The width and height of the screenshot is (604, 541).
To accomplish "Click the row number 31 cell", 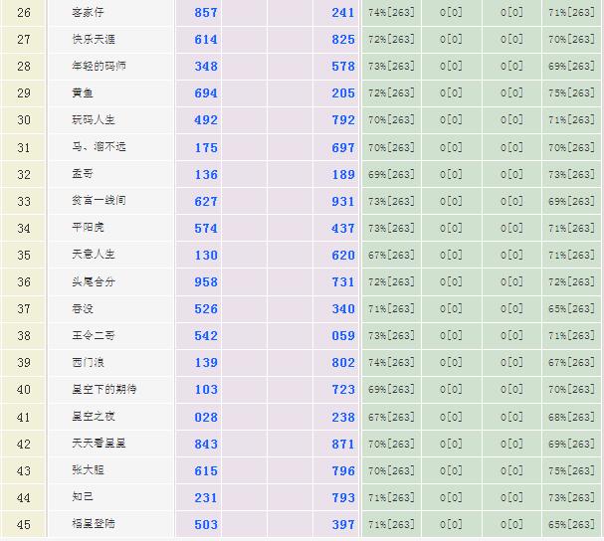I will tap(24, 147).
